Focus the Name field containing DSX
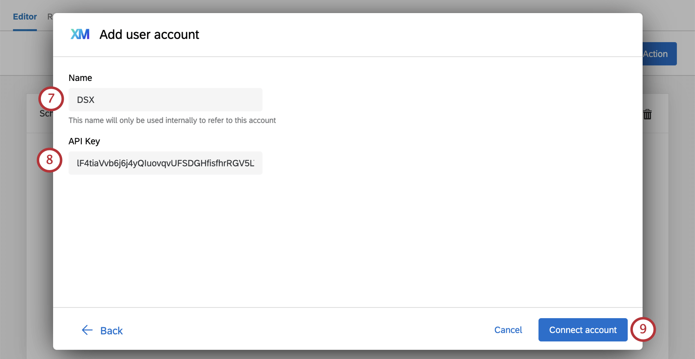This screenshot has width=695, height=359. click(x=165, y=100)
